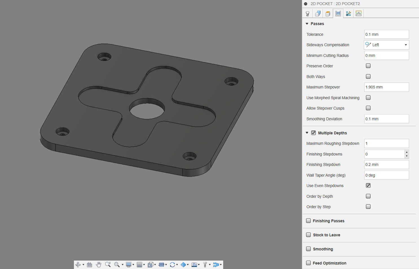Click the gray tool bit icon
419x269 pixels.
[x=205, y=264]
